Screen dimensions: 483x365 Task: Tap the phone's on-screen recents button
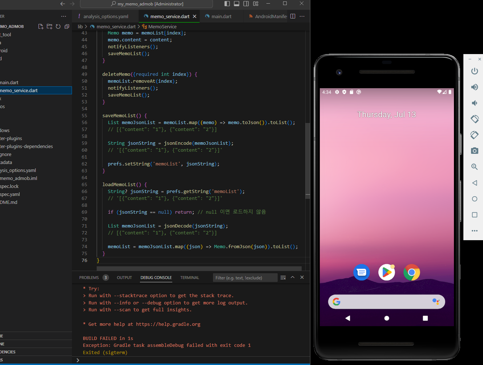coord(425,318)
